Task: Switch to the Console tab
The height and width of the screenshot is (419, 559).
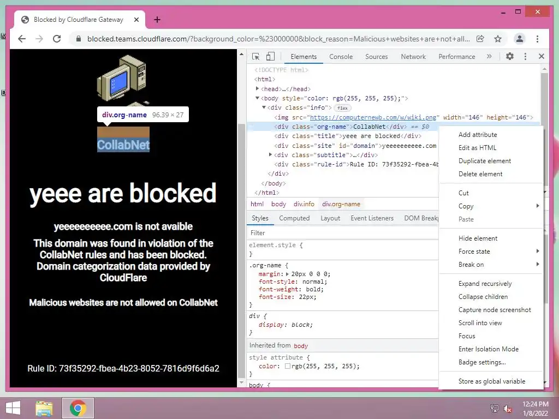Action: (341, 57)
